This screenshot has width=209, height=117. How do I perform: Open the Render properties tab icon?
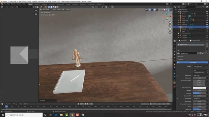click(174, 48)
